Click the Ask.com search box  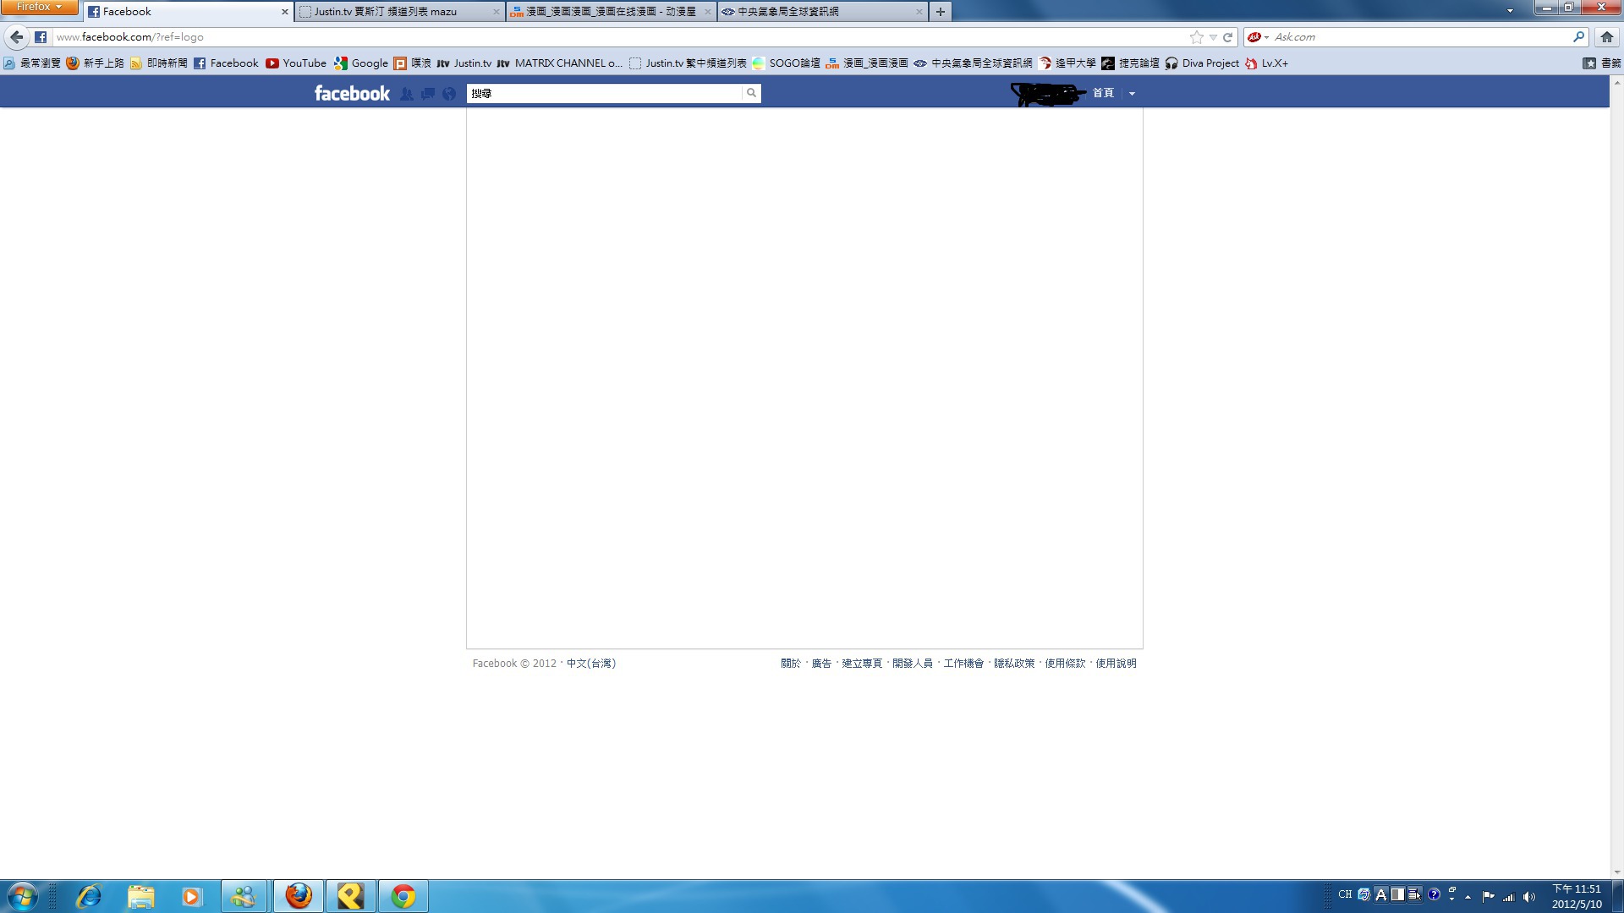[x=1421, y=37]
